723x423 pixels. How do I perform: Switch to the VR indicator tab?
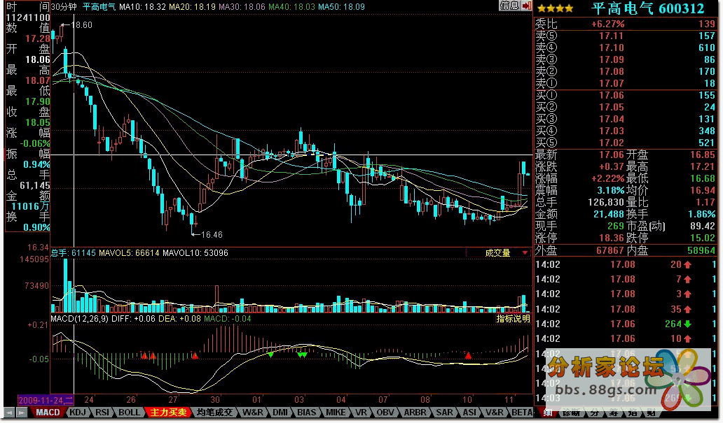coord(361,413)
